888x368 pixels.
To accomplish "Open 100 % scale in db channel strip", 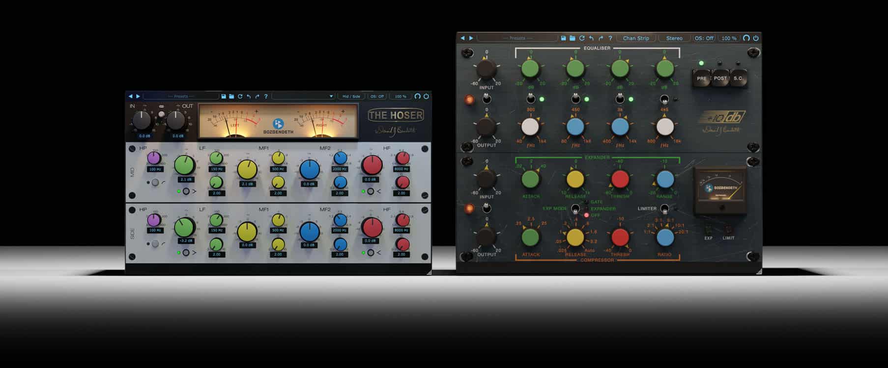I will click(x=729, y=38).
